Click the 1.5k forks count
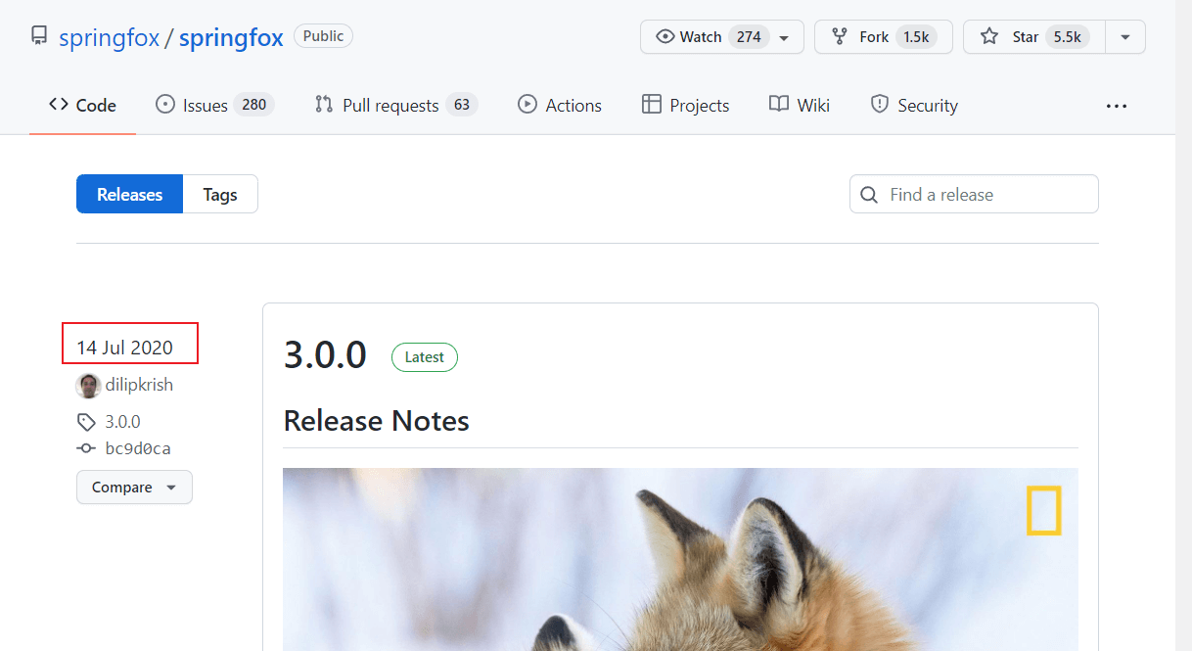This screenshot has height=651, width=1192. 916,36
